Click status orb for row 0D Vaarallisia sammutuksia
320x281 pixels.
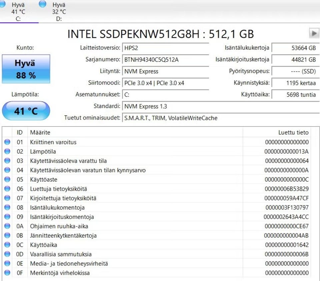tap(7, 254)
